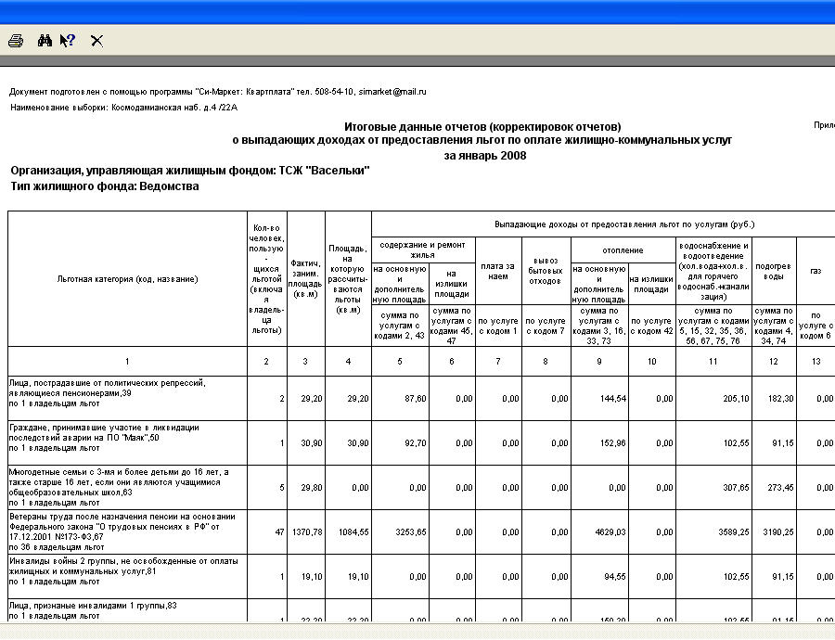The width and height of the screenshot is (835, 640).
Task: Click the 'подогрев воды' header cell
Action: pyautogui.click(x=773, y=271)
